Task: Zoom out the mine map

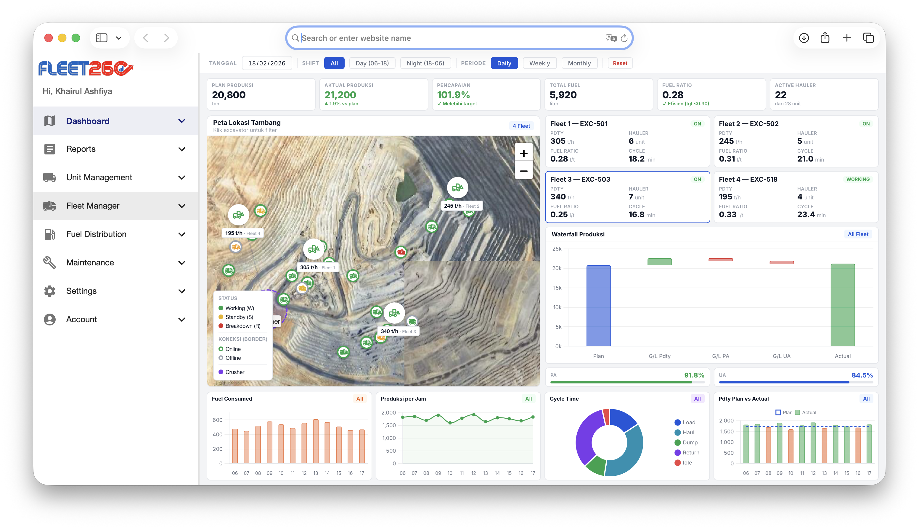Action: click(x=523, y=171)
